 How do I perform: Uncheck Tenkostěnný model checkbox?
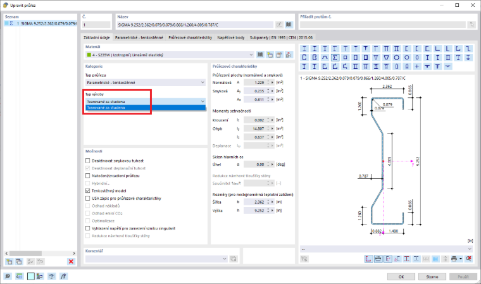point(88,191)
